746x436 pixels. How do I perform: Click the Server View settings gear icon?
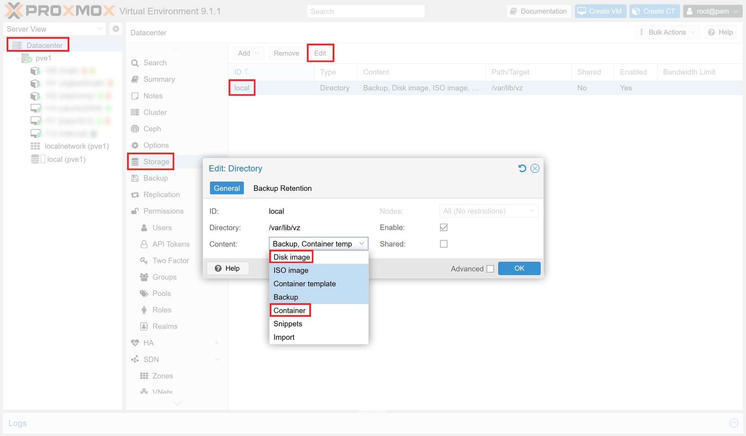point(116,29)
